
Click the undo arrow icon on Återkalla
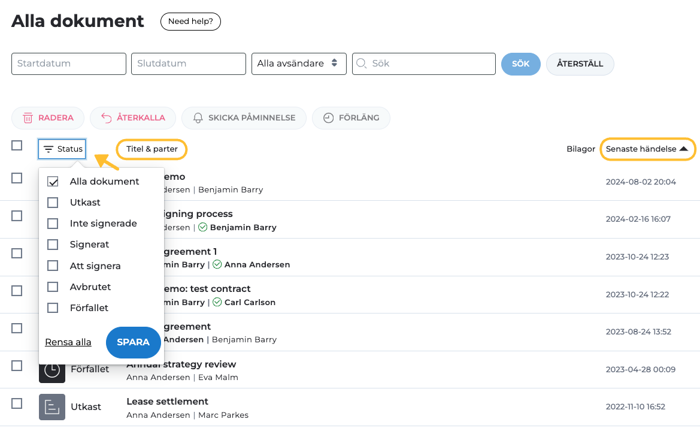tap(107, 118)
